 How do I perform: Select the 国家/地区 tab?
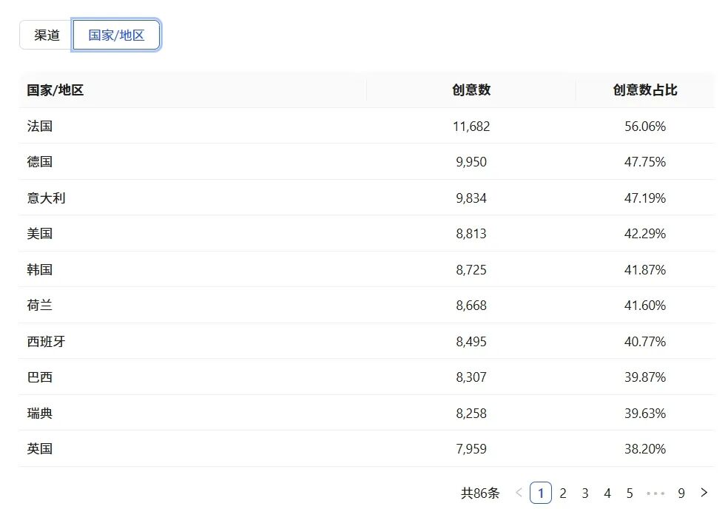[x=116, y=35]
